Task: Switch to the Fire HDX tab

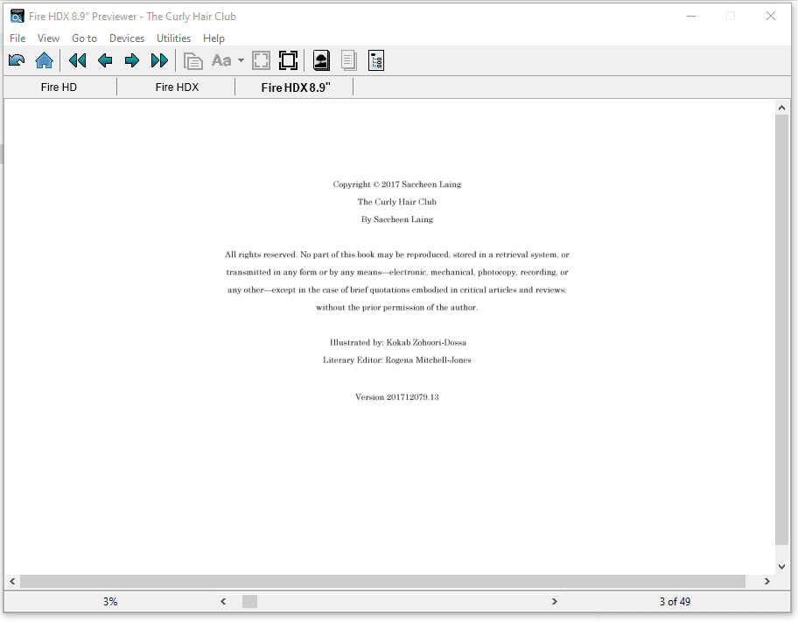Action: (x=177, y=87)
